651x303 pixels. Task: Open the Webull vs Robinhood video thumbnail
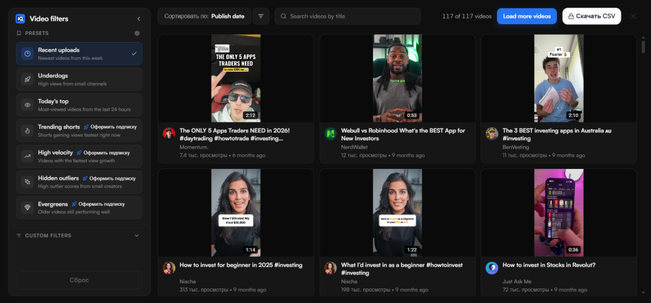pos(397,78)
